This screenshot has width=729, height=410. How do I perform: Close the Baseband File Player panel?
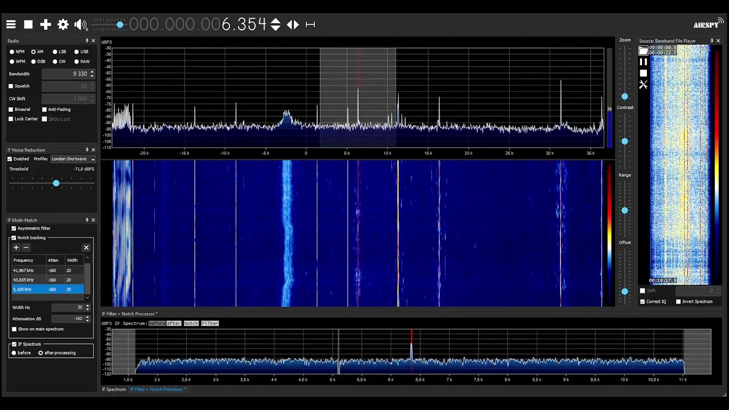click(718, 41)
